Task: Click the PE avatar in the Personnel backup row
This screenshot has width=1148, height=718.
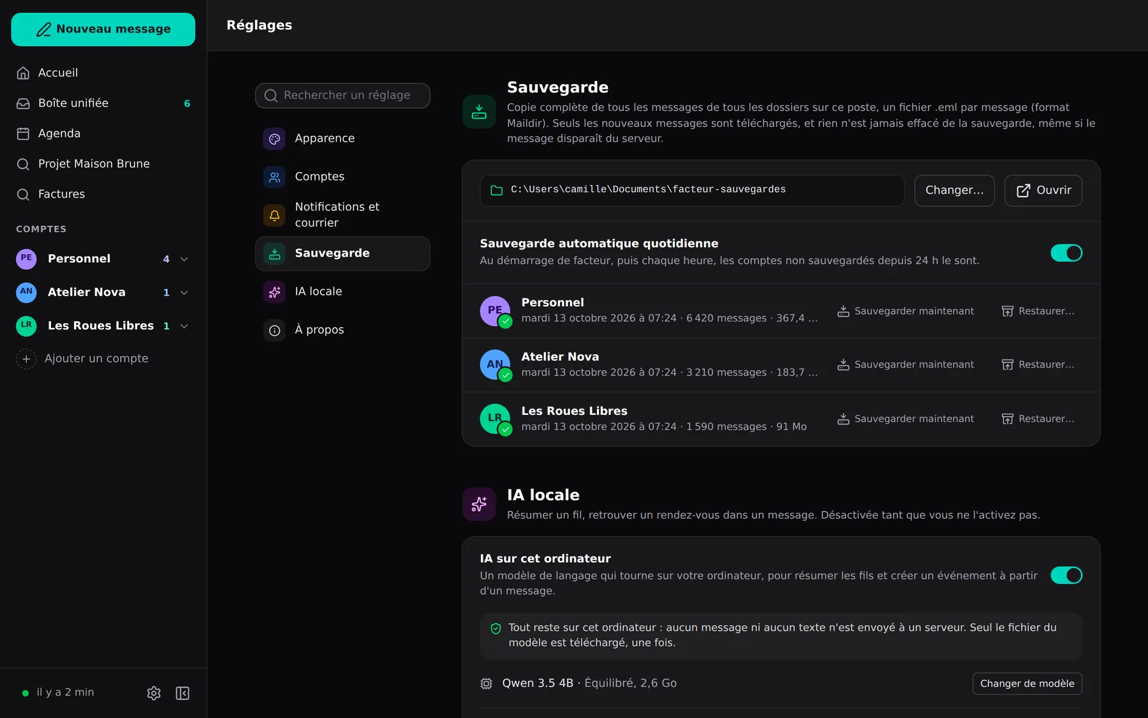Action: coord(495,311)
